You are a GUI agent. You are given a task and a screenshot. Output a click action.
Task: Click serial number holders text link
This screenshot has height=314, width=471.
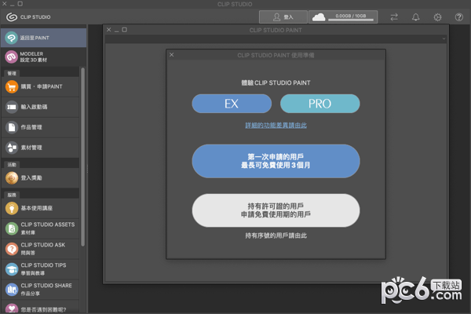pyautogui.click(x=276, y=235)
